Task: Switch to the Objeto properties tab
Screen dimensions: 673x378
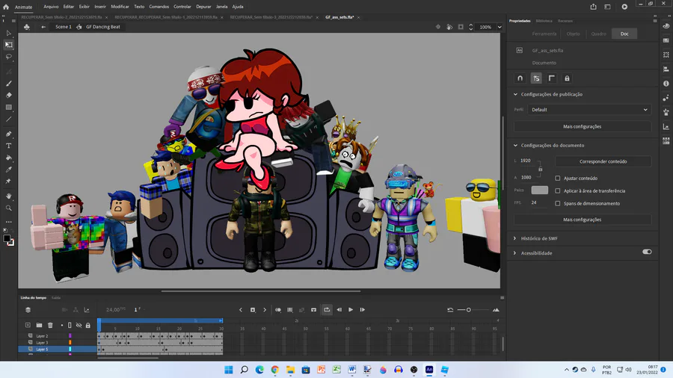Action: (573, 34)
